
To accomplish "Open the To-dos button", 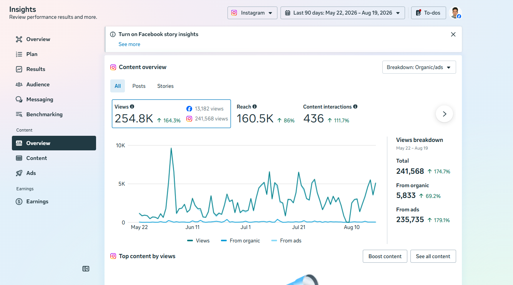I will click(428, 13).
